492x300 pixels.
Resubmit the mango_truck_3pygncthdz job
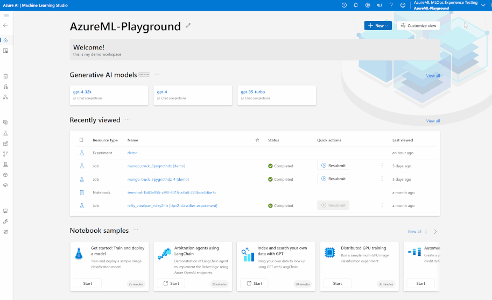point(333,166)
